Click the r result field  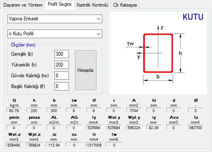click(114, 110)
